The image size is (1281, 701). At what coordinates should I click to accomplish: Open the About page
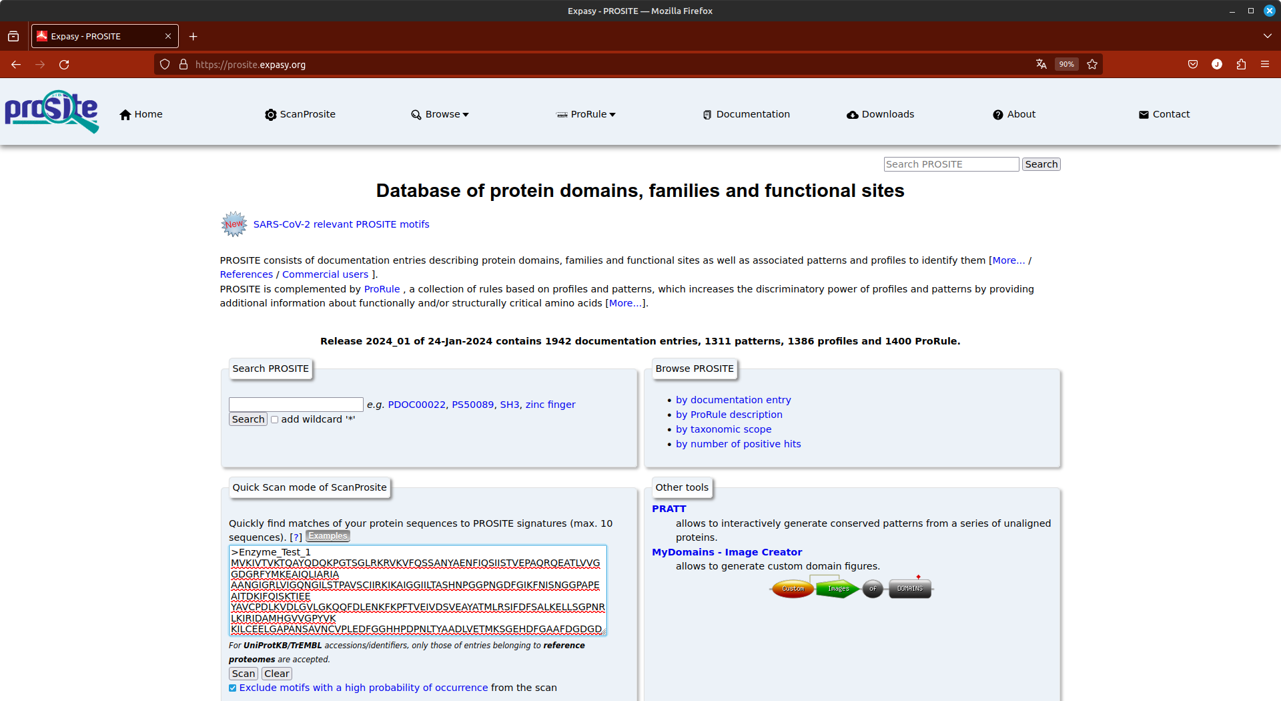coord(1014,114)
